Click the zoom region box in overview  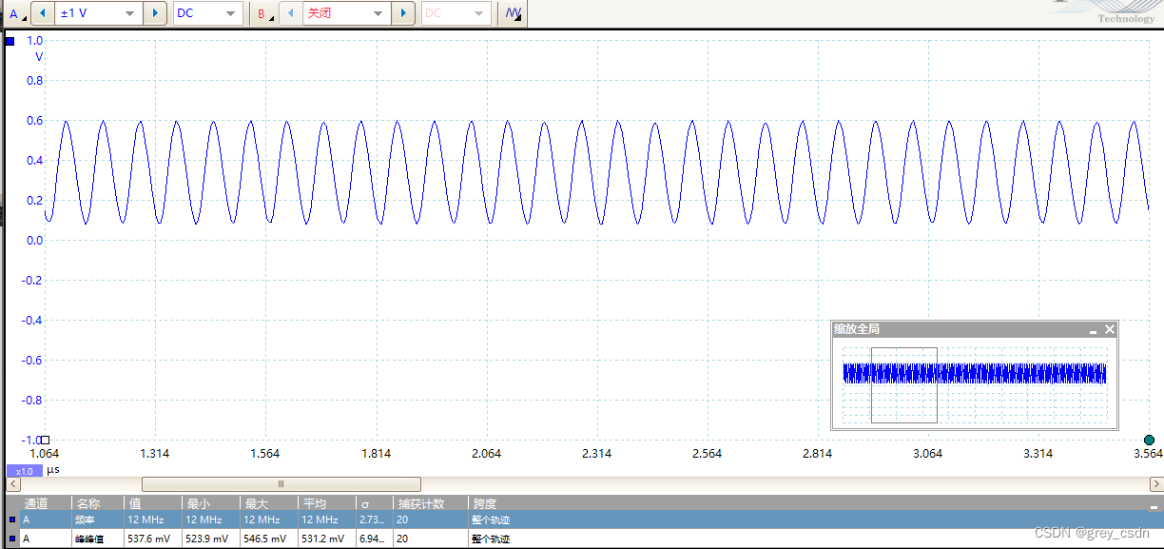904,384
